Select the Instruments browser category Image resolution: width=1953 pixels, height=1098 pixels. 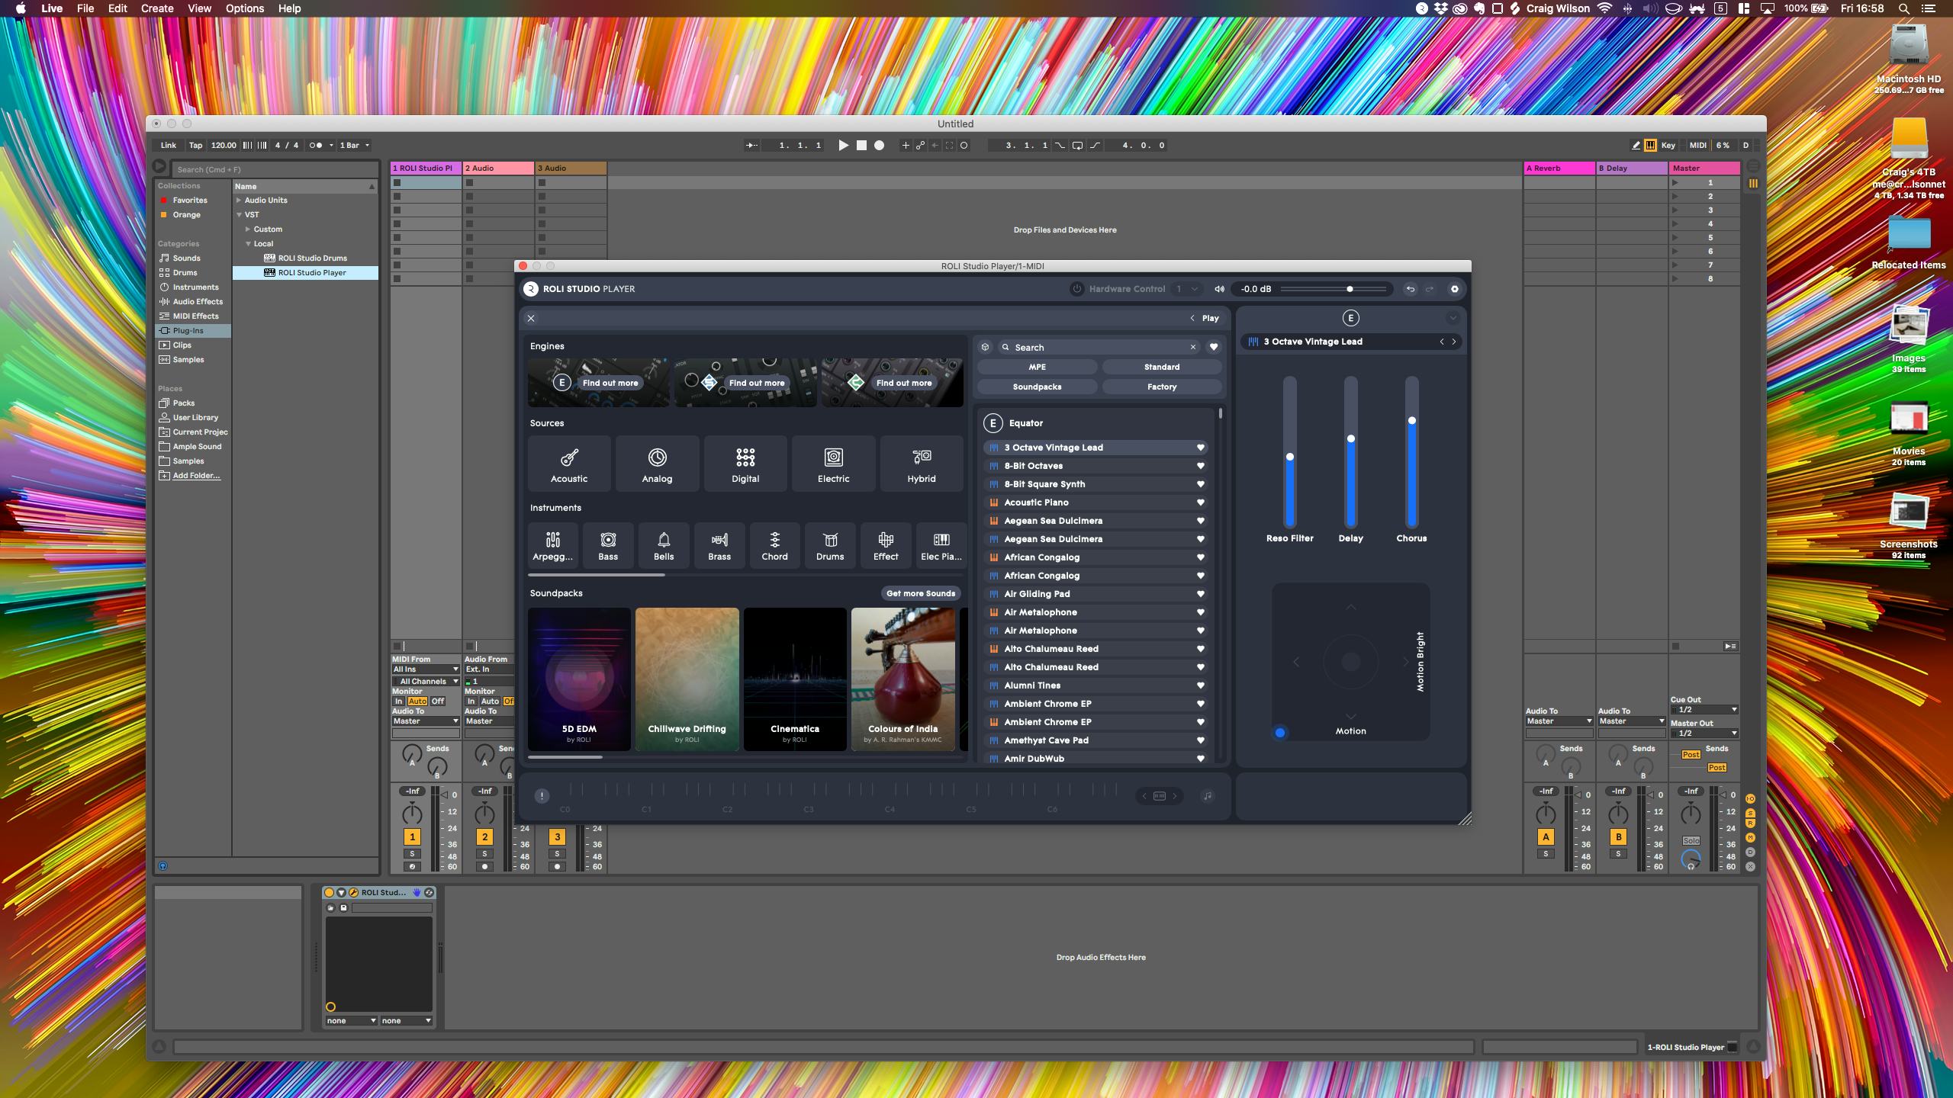tap(193, 287)
